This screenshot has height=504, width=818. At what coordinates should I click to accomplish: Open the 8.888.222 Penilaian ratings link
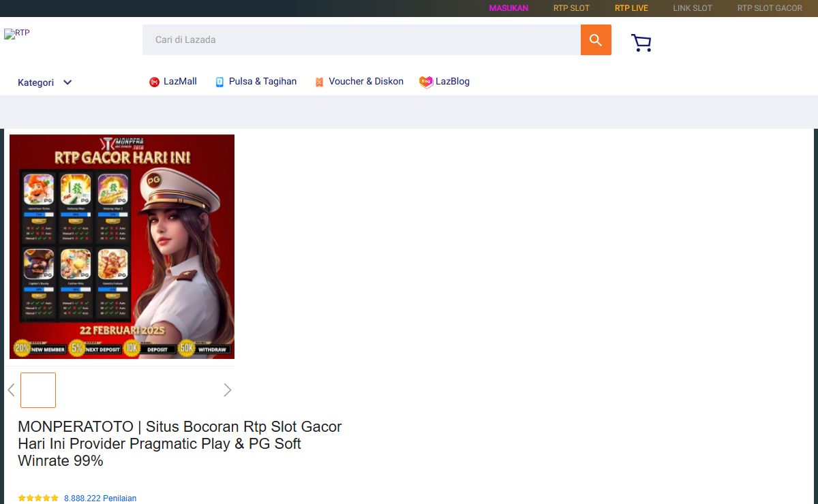(100, 499)
